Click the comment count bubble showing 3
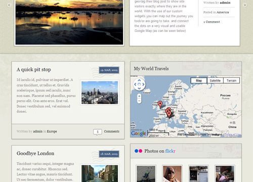Image resolution: width=253 pixels, height=182 pixels. pyautogui.click(x=98, y=132)
